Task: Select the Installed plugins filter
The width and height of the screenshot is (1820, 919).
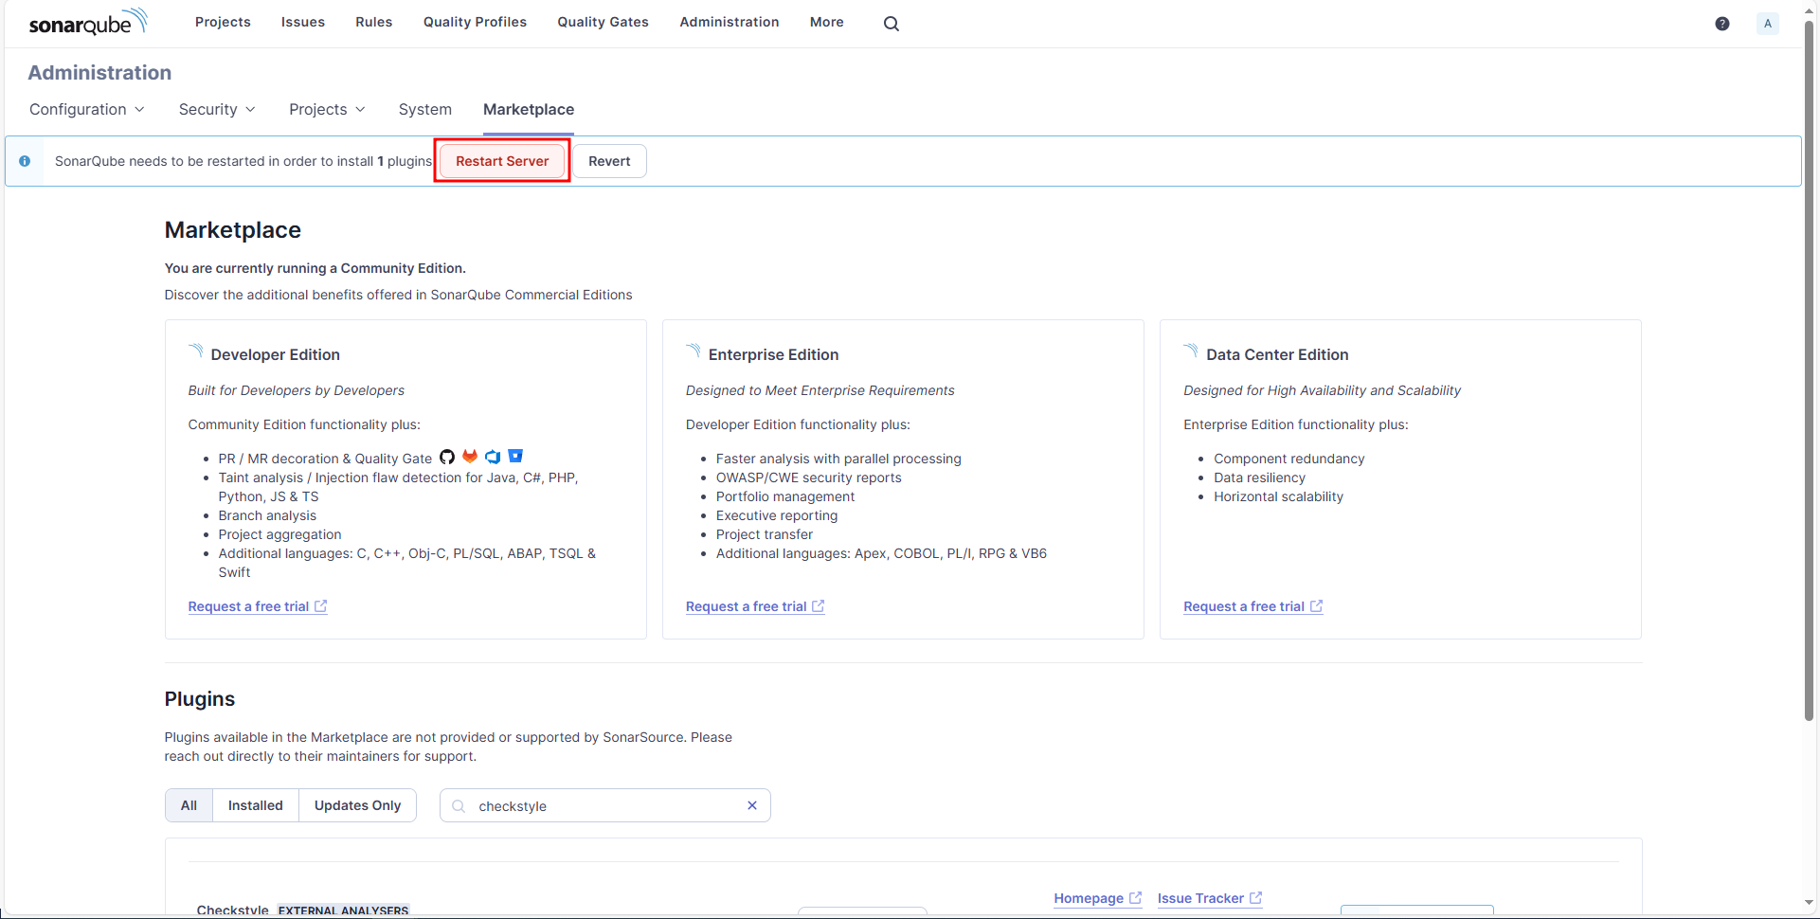Action: coord(256,805)
